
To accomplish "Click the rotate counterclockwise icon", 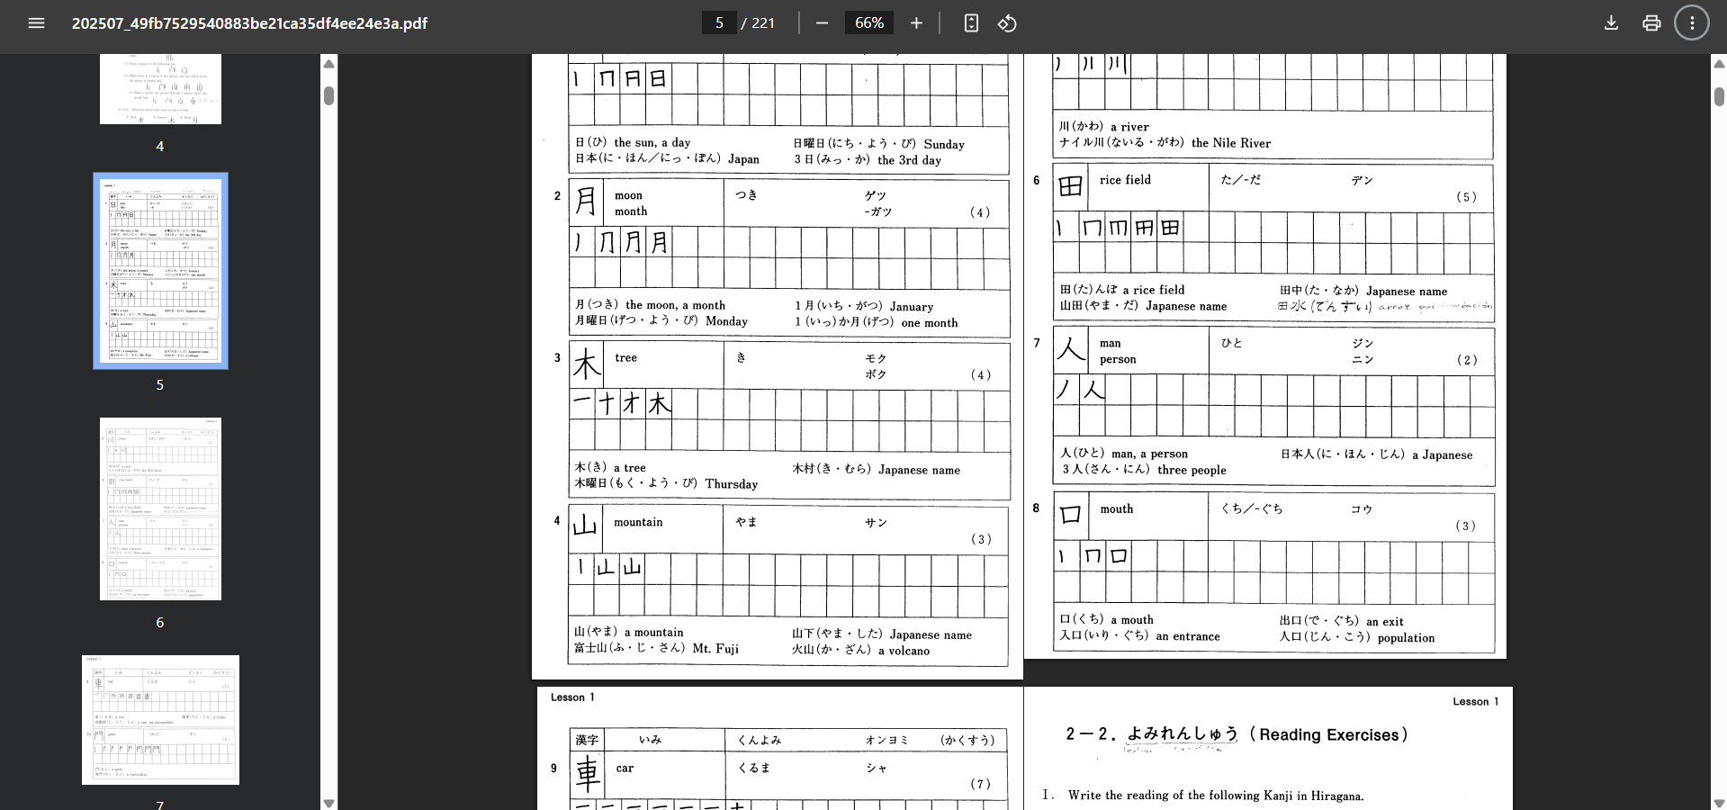I will [x=1007, y=23].
